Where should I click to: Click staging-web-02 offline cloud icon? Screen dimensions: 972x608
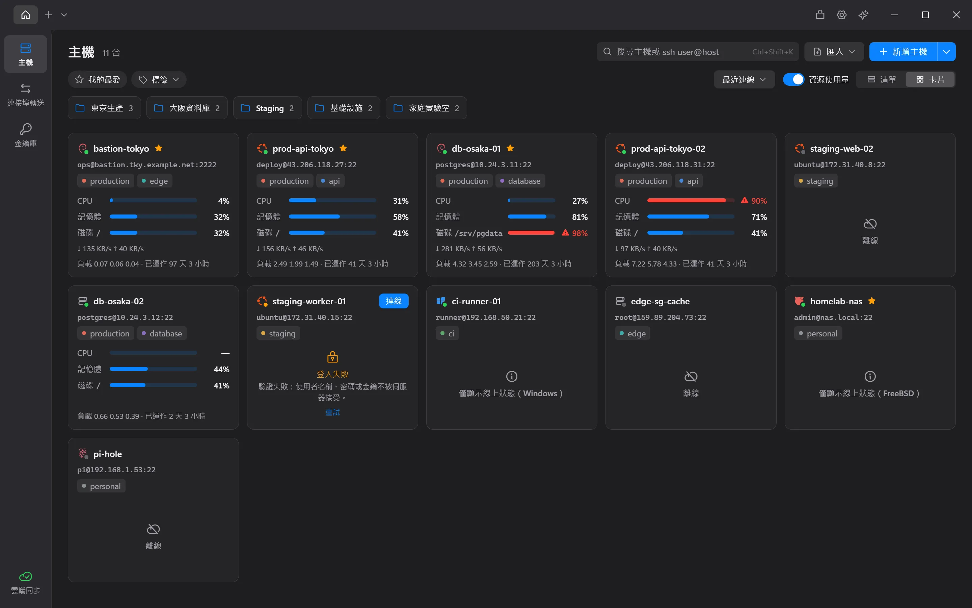[x=870, y=224]
